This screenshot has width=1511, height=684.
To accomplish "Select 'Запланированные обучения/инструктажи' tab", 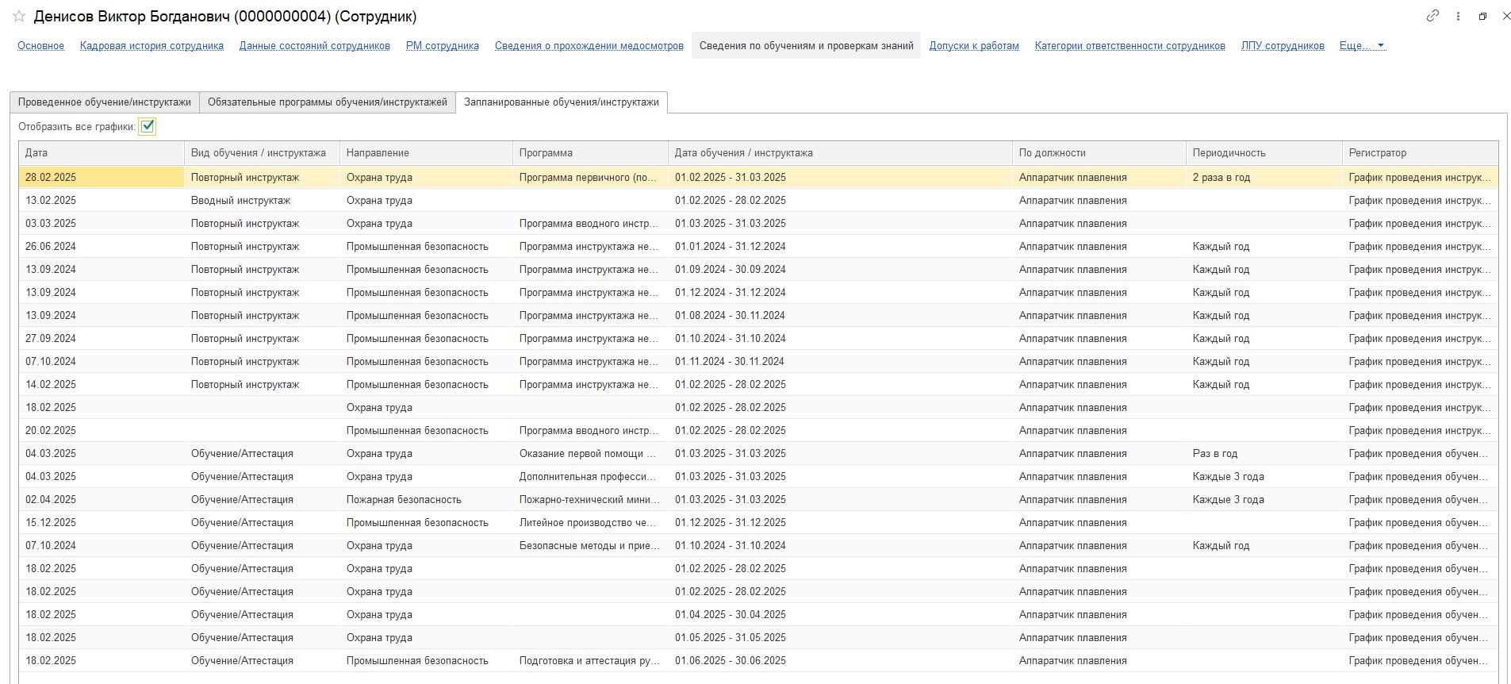I will click(x=561, y=102).
